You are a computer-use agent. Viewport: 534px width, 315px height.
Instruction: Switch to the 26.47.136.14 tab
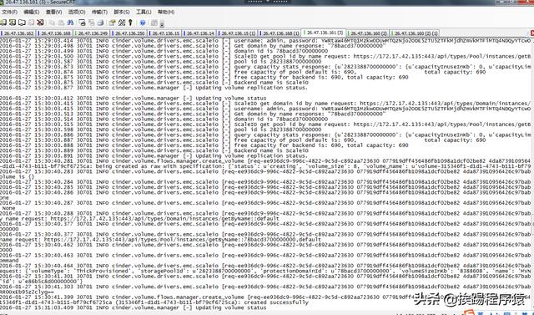coord(200,33)
